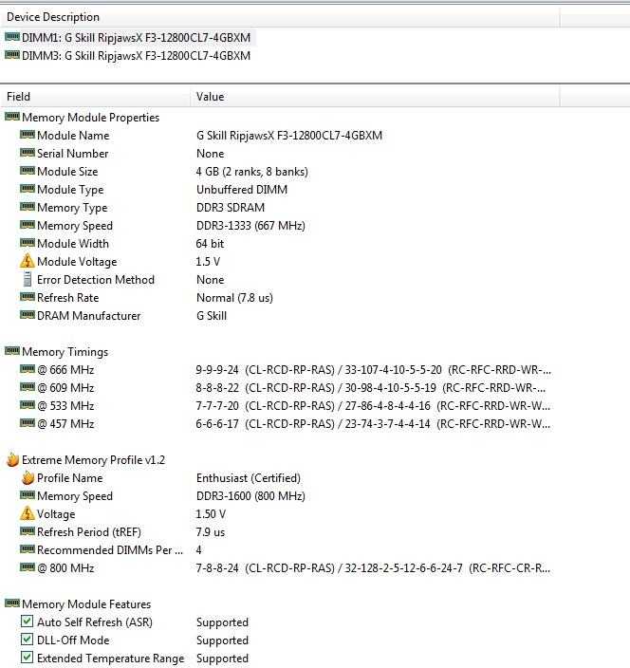Image resolution: width=630 pixels, height=668 pixels.
Task: Click the Profile Name flame icon
Action: [x=28, y=477]
